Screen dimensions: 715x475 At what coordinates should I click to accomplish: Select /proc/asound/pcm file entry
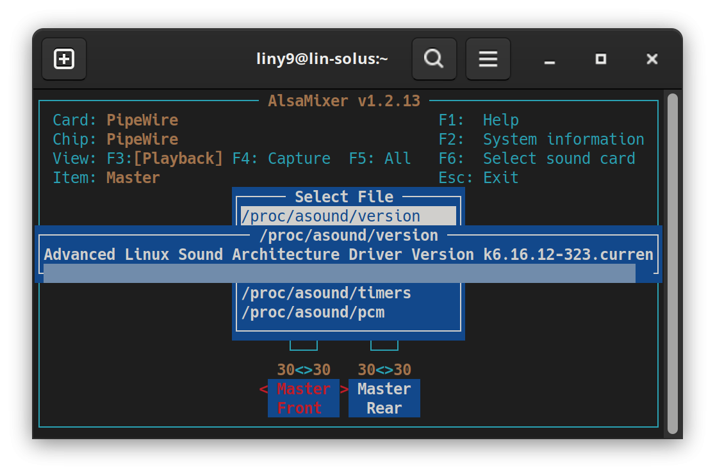(313, 312)
